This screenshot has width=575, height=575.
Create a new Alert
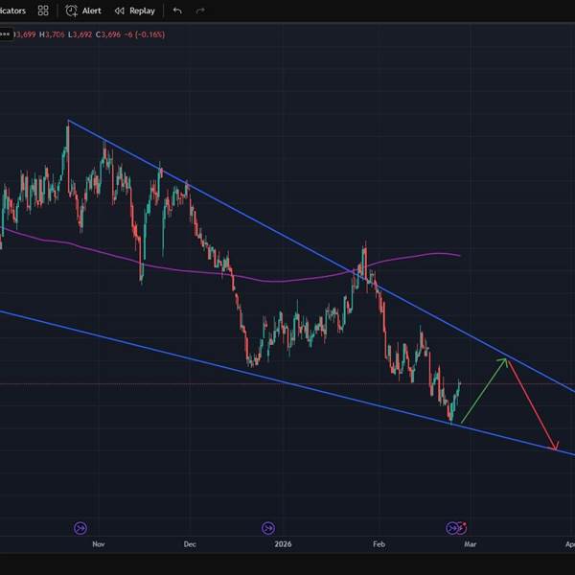[x=91, y=11]
